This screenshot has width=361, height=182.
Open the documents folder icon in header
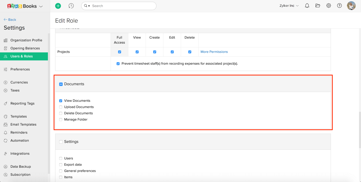(318, 6)
